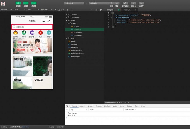
Task: Click the compile icon in toolbar
Action: tap(111, 3)
